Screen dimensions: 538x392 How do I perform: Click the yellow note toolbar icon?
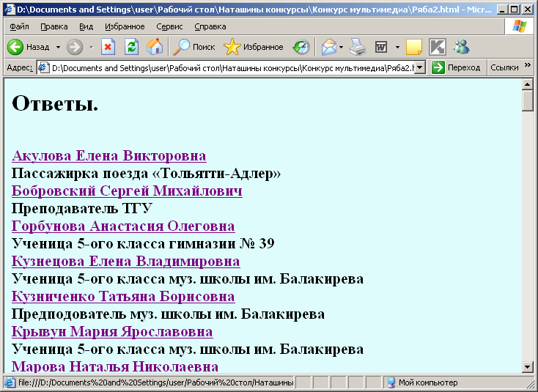pos(414,47)
